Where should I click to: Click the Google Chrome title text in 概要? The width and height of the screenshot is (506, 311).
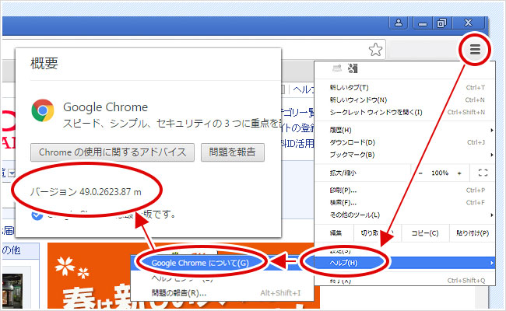point(106,107)
